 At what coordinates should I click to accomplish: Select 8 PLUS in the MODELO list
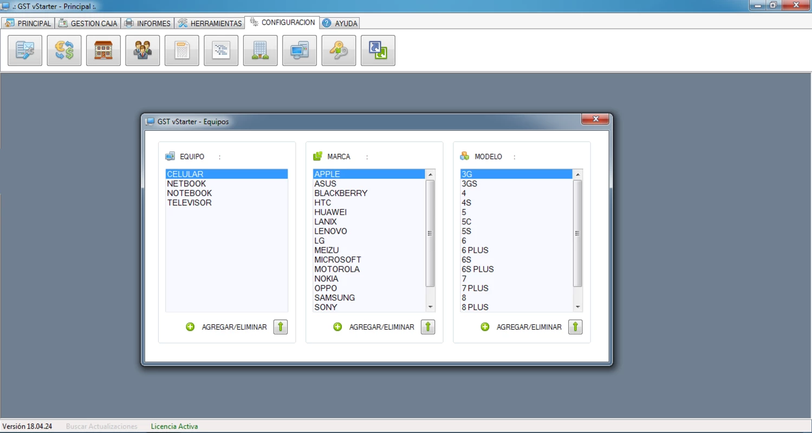517,307
